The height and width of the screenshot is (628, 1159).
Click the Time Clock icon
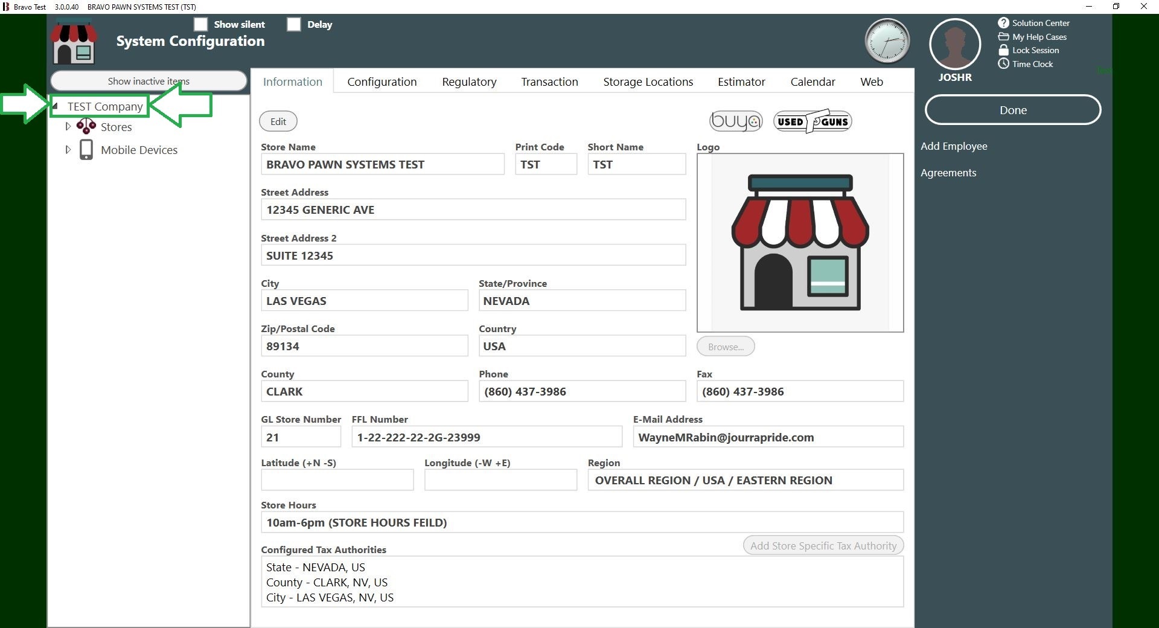click(1003, 63)
